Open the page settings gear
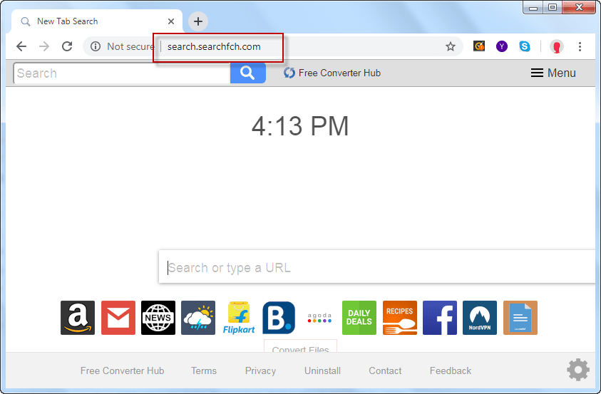The height and width of the screenshot is (394, 601). 578,370
